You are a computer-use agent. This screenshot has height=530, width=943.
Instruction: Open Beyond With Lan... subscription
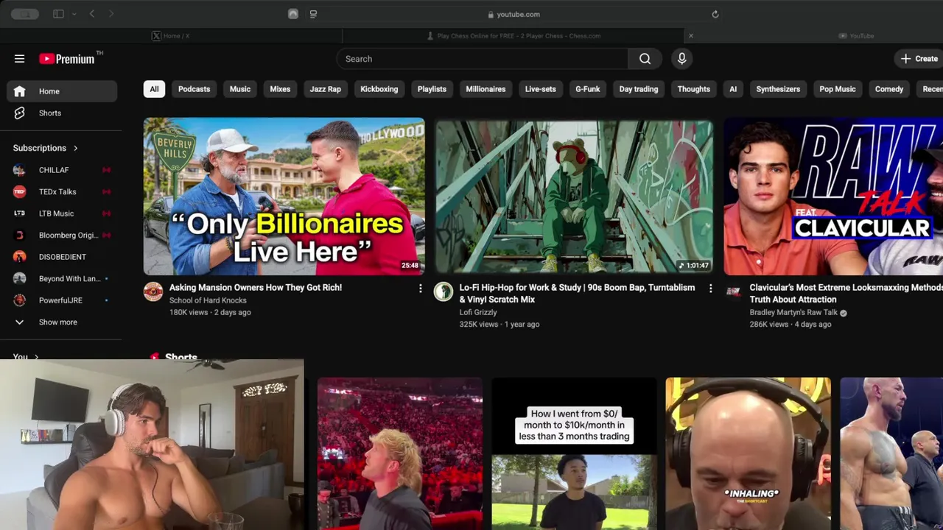click(x=62, y=279)
